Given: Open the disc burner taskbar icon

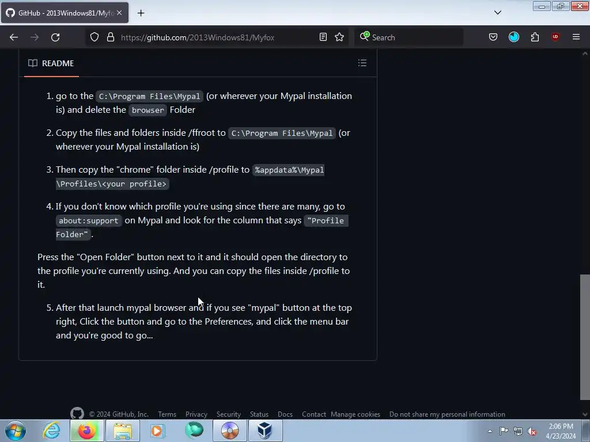Looking at the screenshot, I should 230,430.
